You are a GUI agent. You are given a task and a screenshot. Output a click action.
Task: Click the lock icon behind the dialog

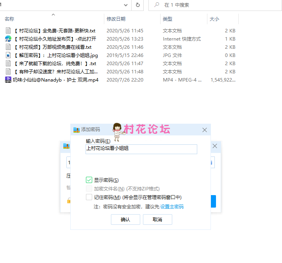pos(68,201)
